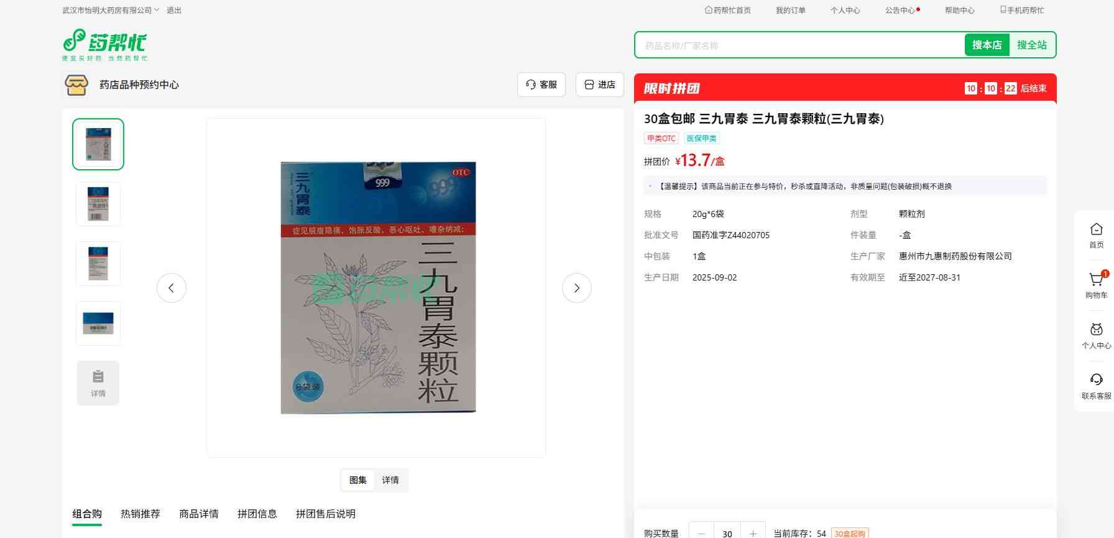Image resolution: width=1114 pixels, height=538 pixels.
Task: Show the next product image
Action: (576, 288)
